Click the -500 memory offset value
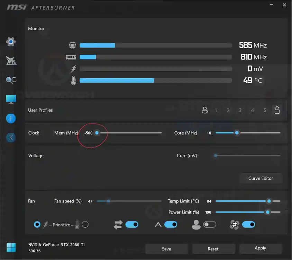 click(89, 133)
